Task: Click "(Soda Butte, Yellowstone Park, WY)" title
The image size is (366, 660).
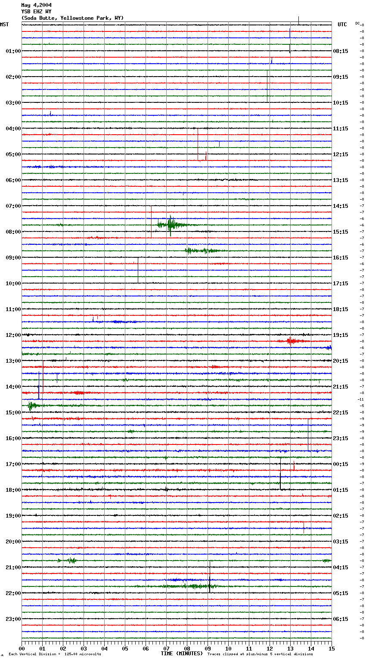Action: (x=72, y=18)
